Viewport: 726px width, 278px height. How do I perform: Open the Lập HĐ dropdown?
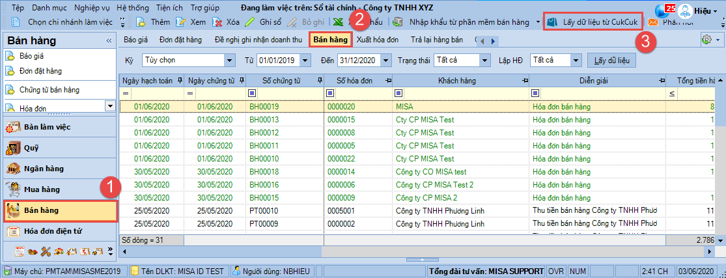[574, 61]
